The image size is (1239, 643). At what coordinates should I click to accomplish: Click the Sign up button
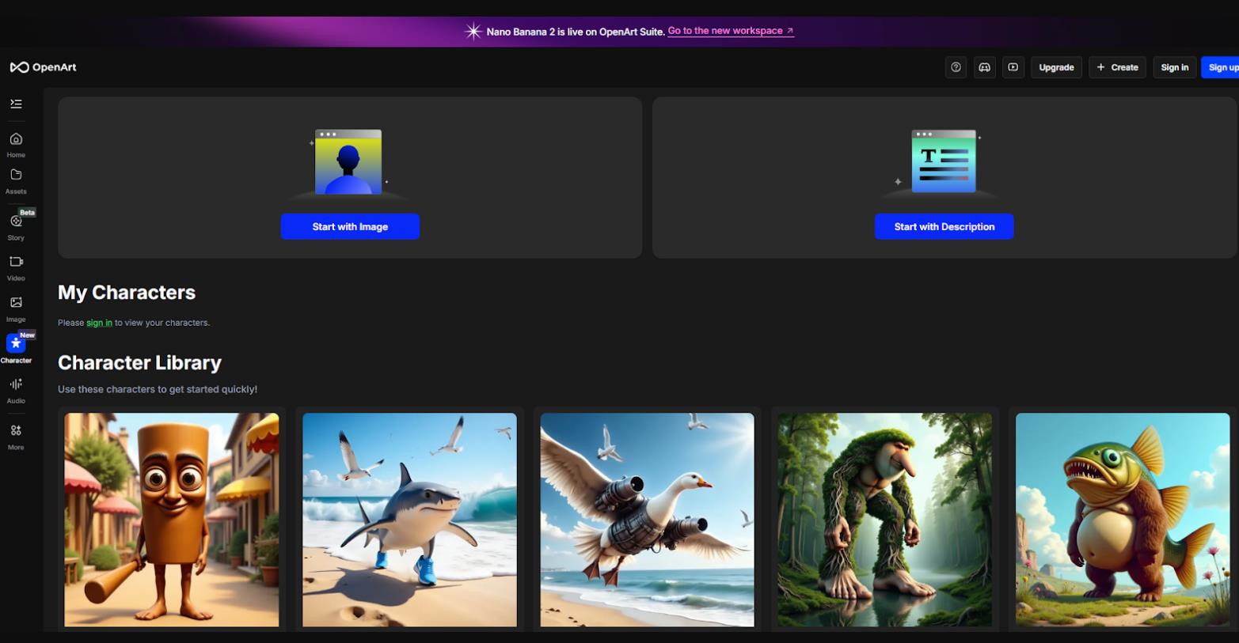[x=1221, y=67]
